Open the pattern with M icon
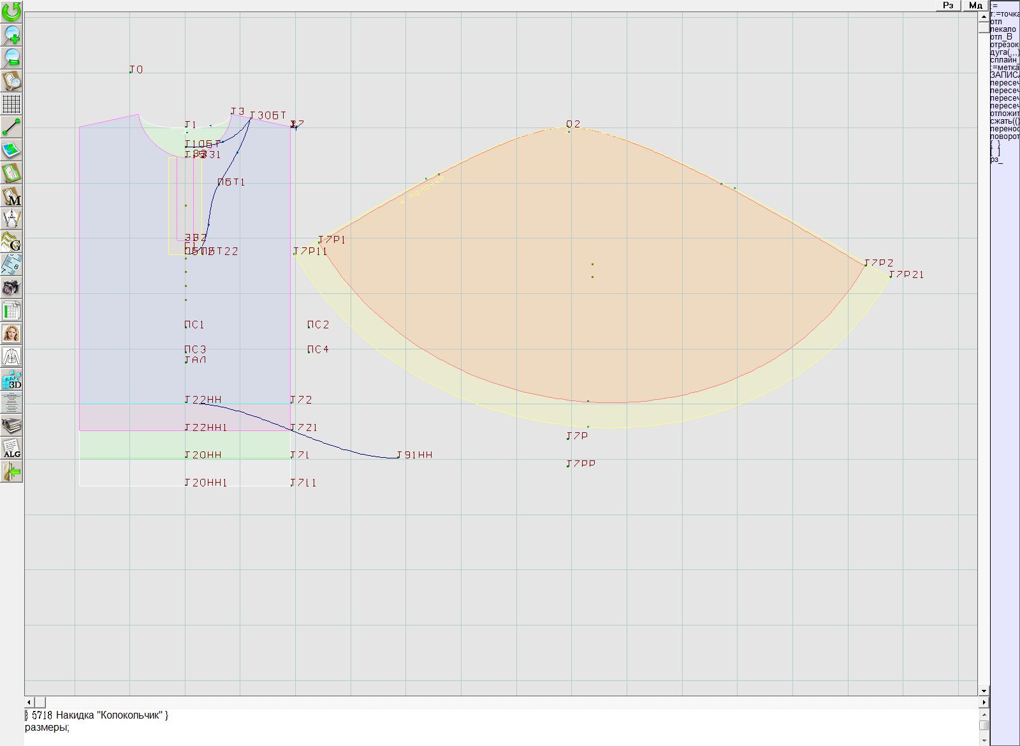The height and width of the screenshot is (746, 1020). pyautogui.click(x=11, y=196)
